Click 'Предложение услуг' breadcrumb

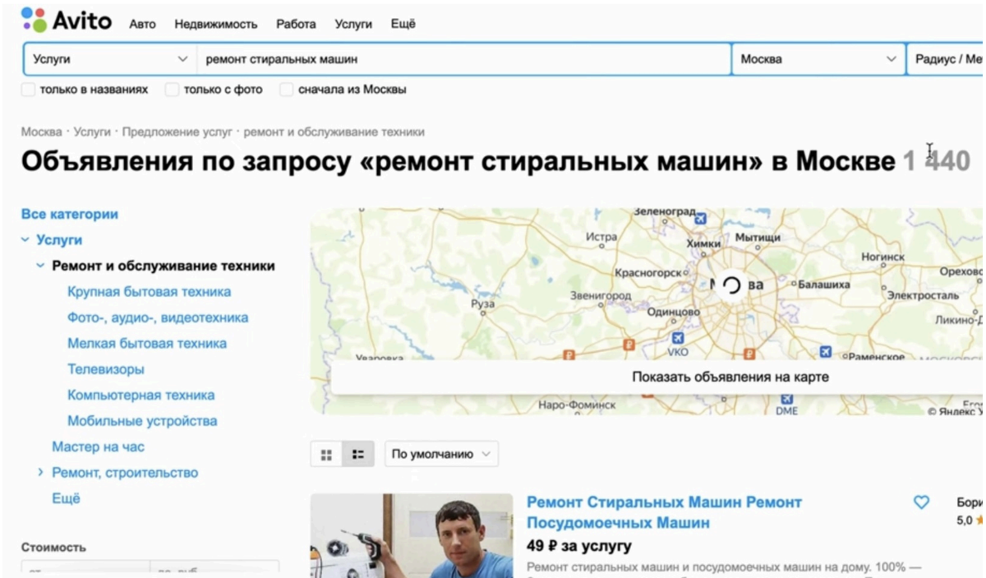click(177, 132)
